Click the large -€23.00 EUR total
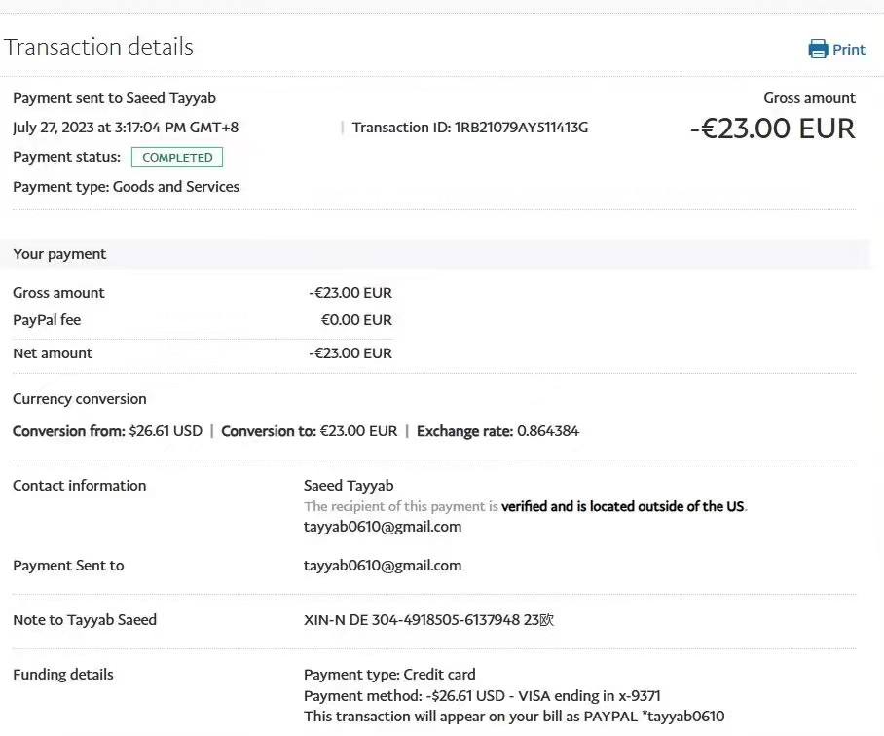 pos(772,129)
